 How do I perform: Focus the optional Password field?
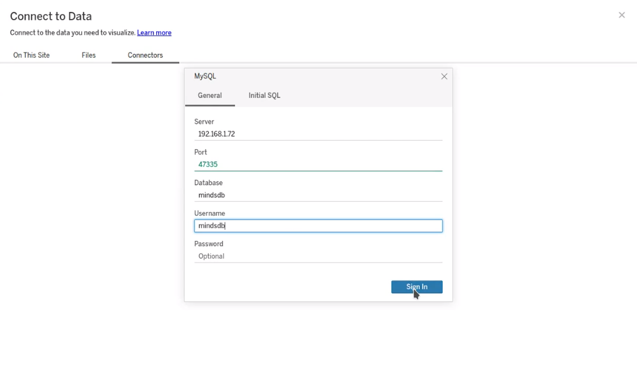point(318,256)
